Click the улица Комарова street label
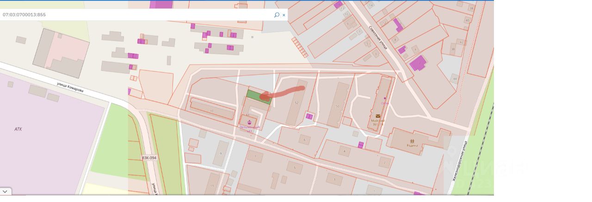Viewport: 592px width, 202px height. click(70, 87)
